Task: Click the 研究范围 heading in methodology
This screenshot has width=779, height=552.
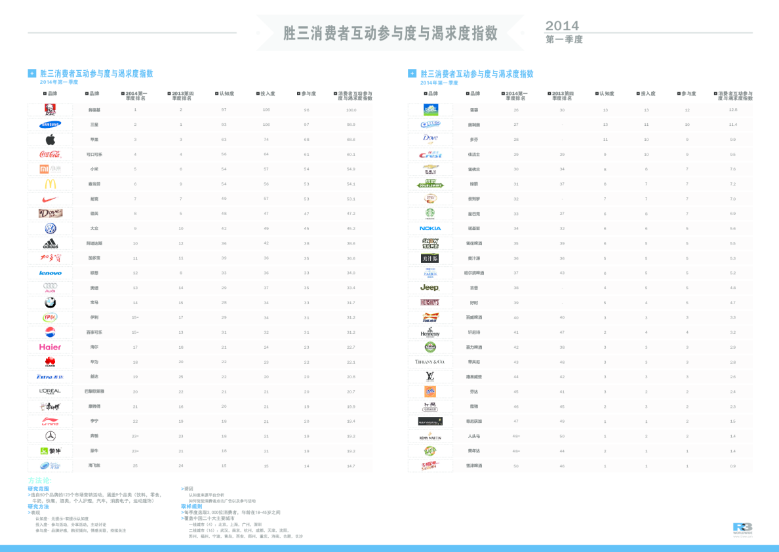Action: pyautogui.click(x=38, y=488)
